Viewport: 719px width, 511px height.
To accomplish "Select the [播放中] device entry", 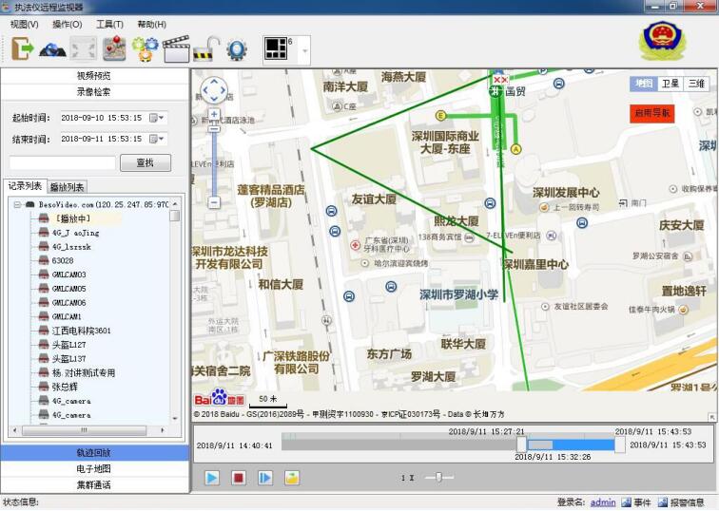I will [72, 218].
